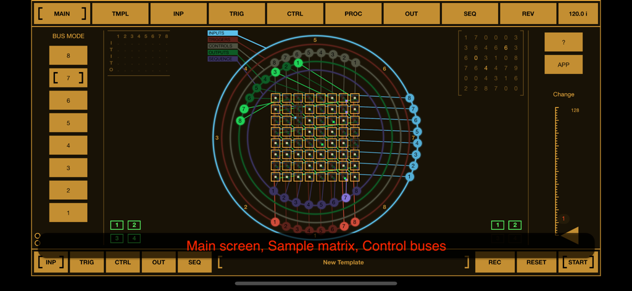Select blue input node 1
Image resolution: width=632 pixels, height=291 pixels.
[410, 177]
